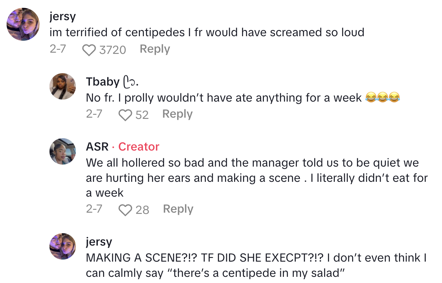Reply to ASR creator's comment

coord(178,209)
